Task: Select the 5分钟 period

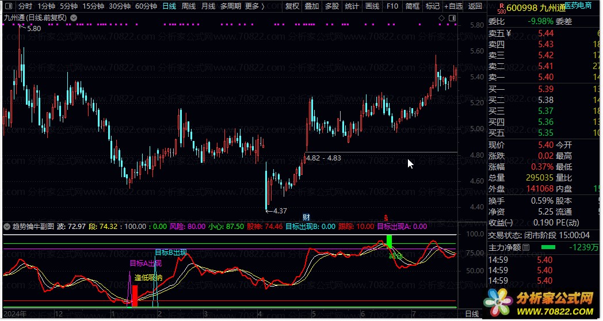Action: pyautogui.click(x=68, y=6)
